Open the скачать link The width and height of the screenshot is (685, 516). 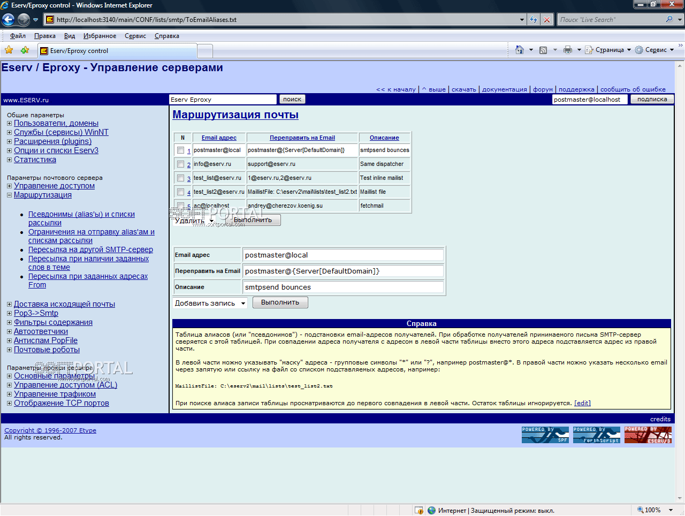click(x=463, y=89)
